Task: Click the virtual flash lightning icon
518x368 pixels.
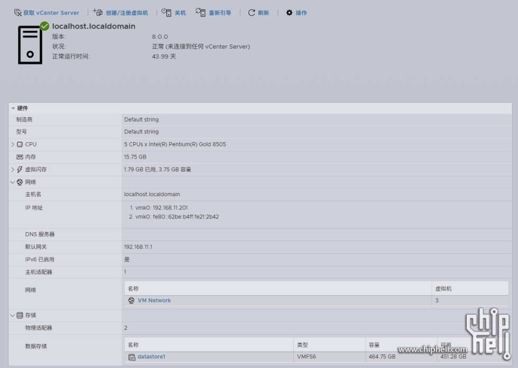Action: coord(20,170)
